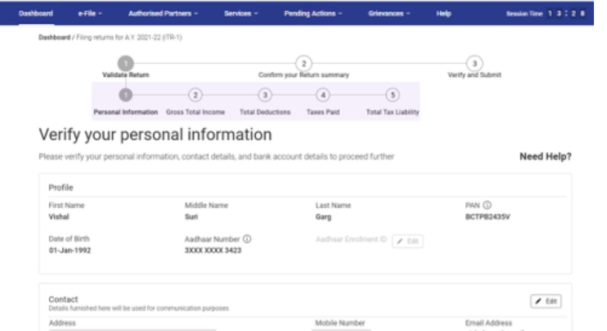Expand the Pending Actions menu

click(313, 14)
